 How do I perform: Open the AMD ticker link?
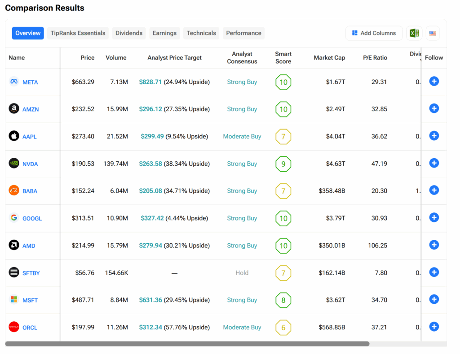click(29, 246)
